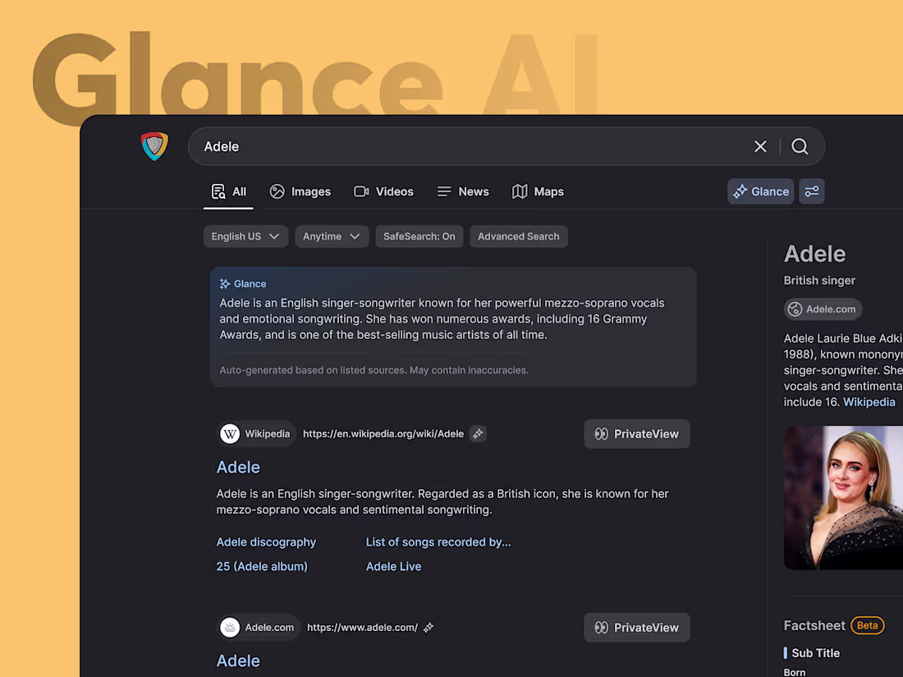903x677 pixels.
Task: Enable PrivateView on the Wikipedia result
Action: (636, 433)
